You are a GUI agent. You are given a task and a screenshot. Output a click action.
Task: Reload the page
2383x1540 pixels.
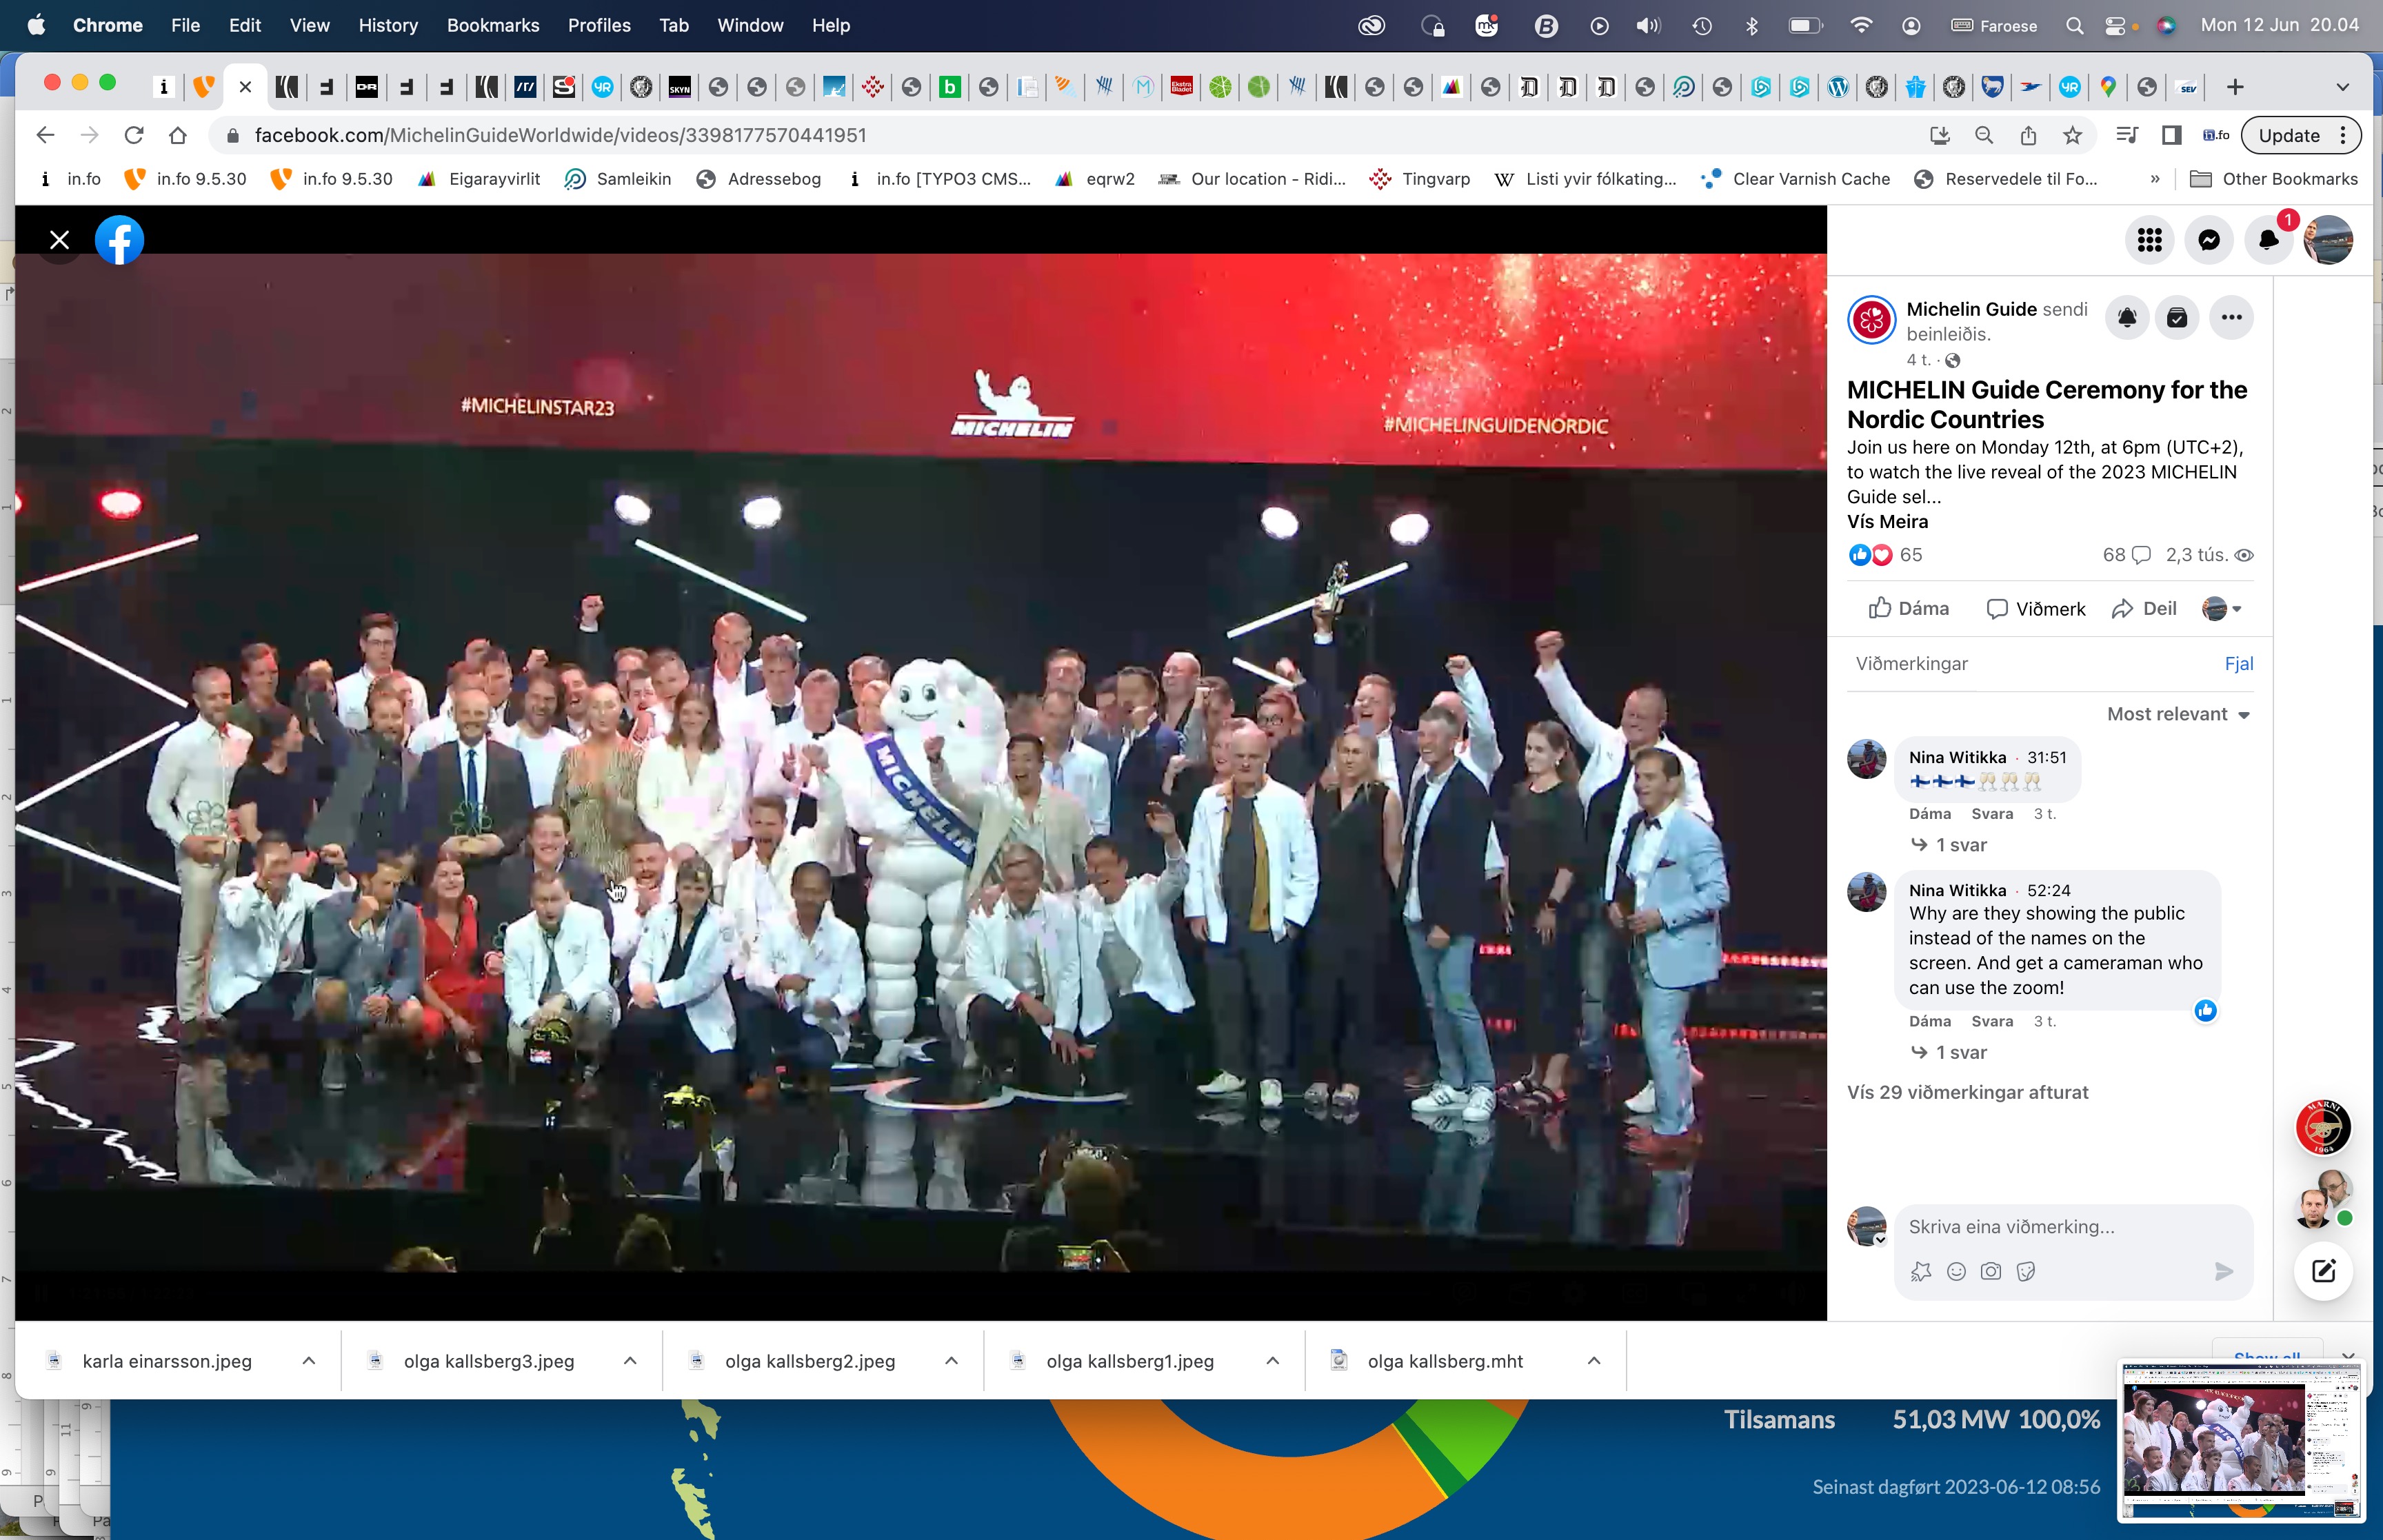134,135
